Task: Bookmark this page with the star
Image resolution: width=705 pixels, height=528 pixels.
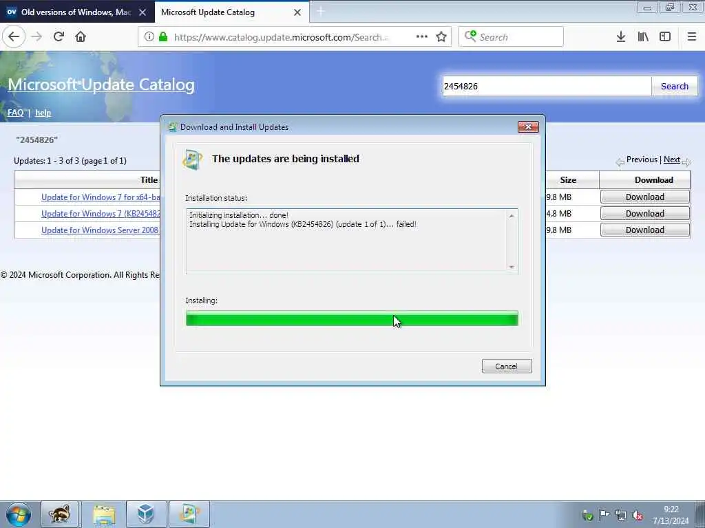Action: tap(441, 37)
